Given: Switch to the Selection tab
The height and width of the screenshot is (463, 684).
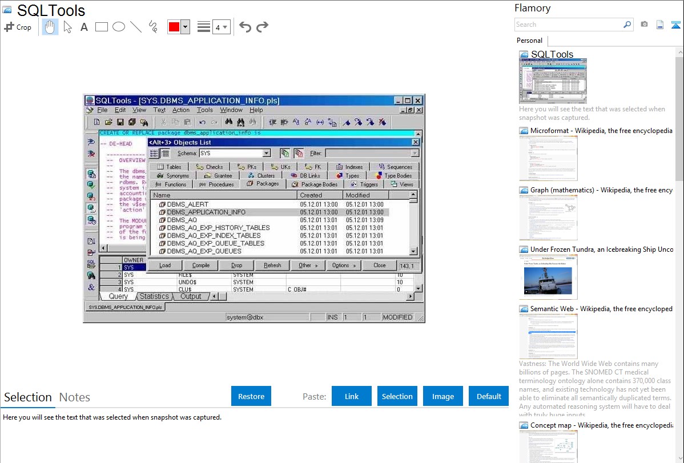Looking at the screenshot, I should coord(28,397).
